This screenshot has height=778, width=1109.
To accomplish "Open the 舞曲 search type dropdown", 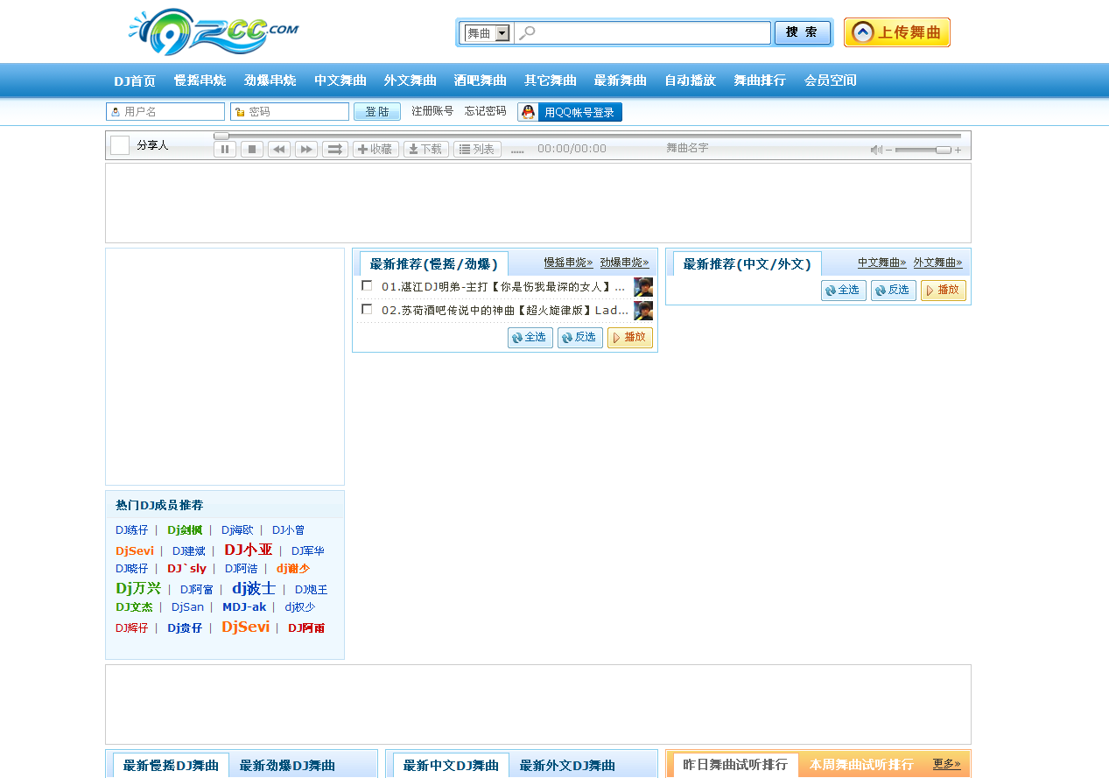I will [502, 33].
